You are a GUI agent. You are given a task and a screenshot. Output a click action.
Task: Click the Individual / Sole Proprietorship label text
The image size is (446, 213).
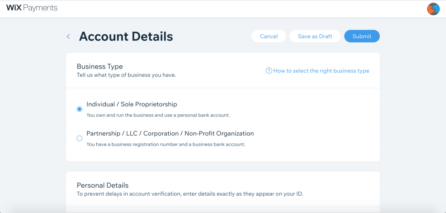pos(132,104)
